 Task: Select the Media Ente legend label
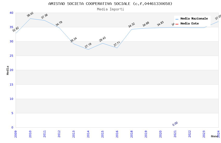[190, 24]
